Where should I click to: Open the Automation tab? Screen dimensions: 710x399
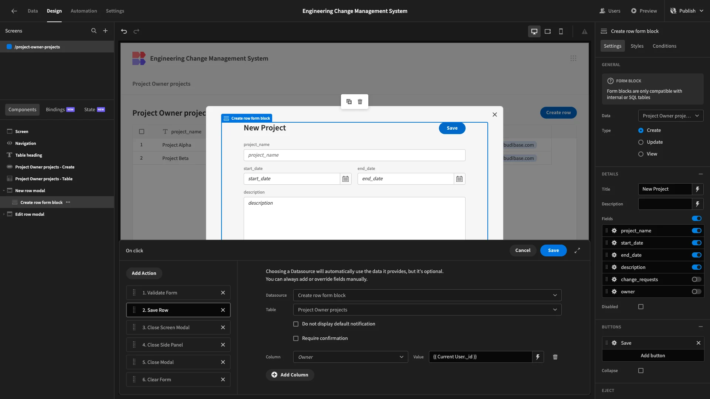point(84,11)
